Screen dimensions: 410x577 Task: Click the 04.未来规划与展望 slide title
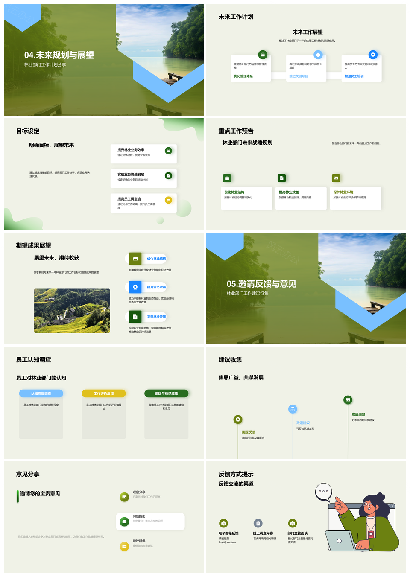59,55
